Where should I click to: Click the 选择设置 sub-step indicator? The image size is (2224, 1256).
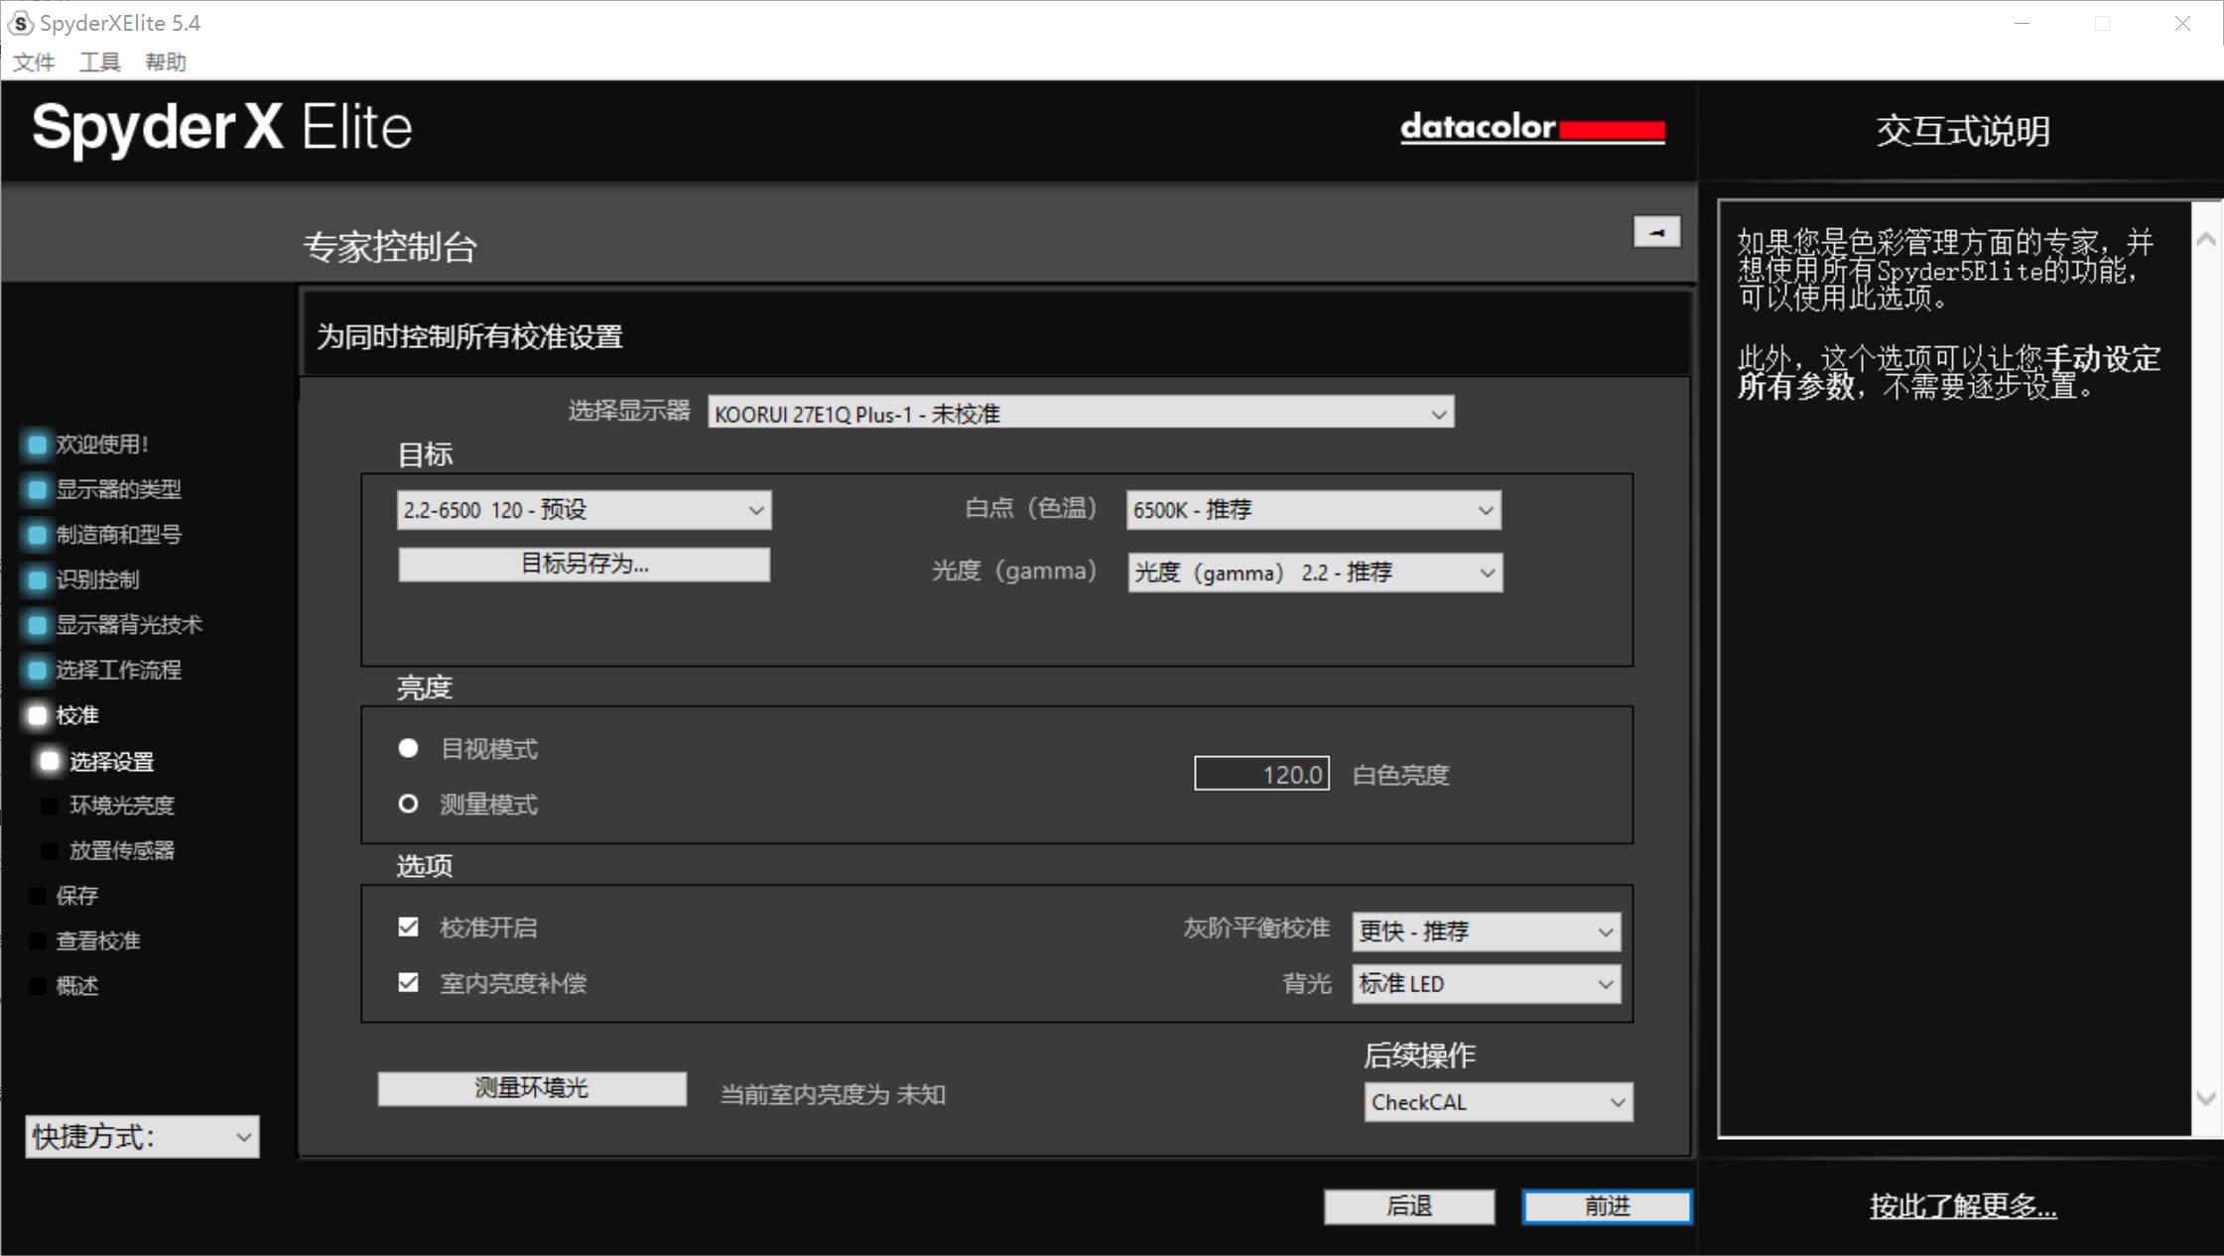point(49,761)
